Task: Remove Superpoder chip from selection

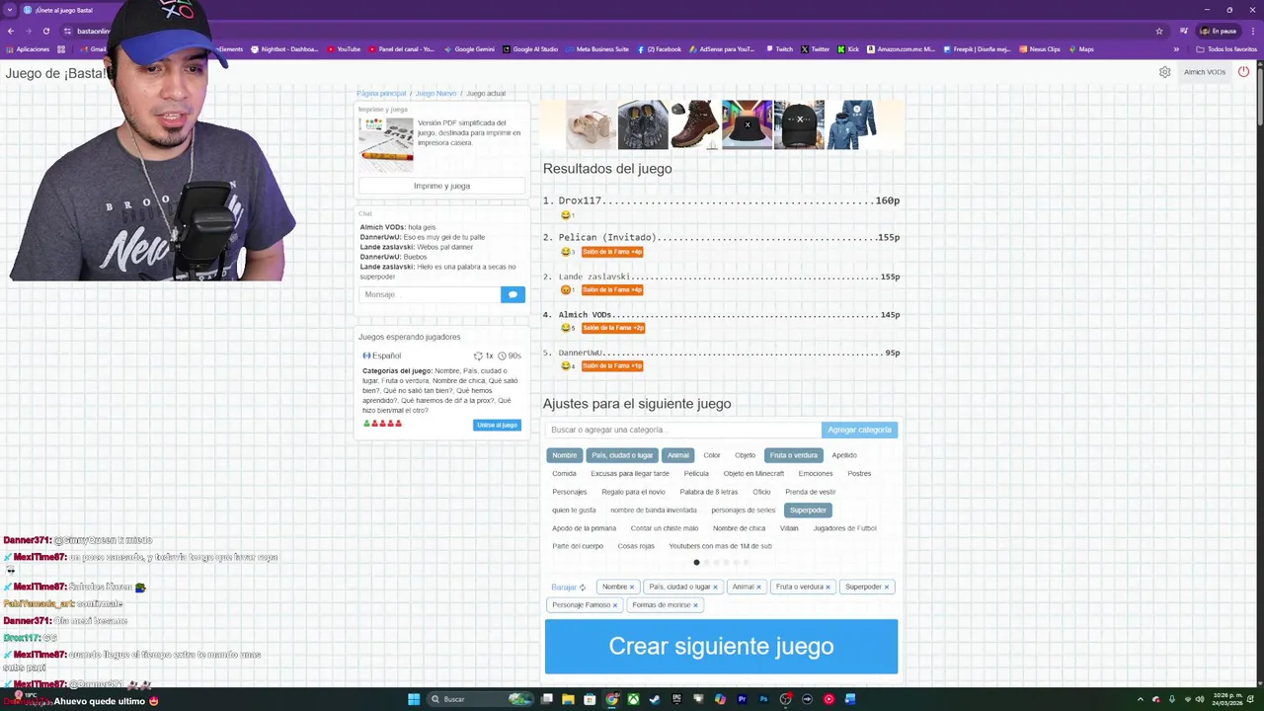Action: click(x=886, y=587)
